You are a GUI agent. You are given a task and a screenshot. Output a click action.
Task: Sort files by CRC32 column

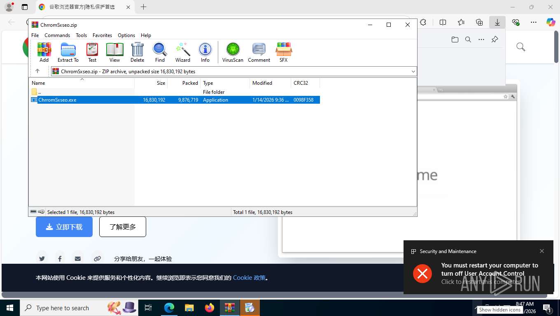tap(306, 83)
